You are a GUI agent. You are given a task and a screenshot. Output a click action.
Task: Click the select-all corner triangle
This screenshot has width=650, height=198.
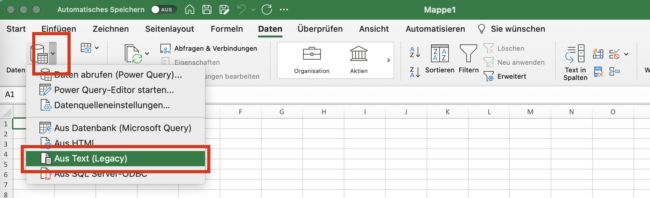[7, 112]
